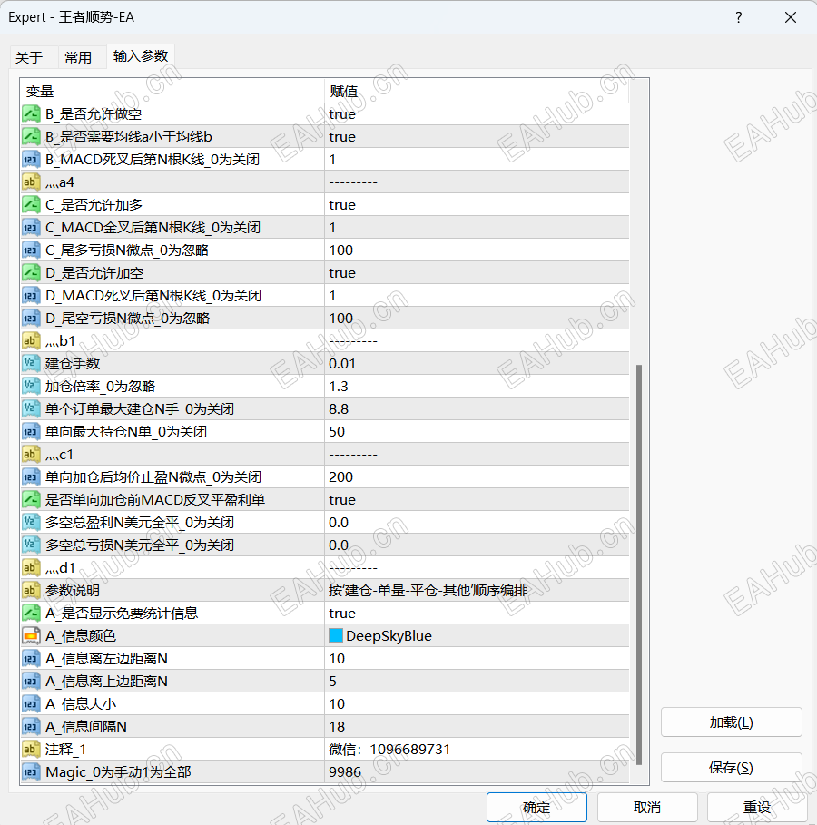Click the 加载(L) button

click(730, 722)
